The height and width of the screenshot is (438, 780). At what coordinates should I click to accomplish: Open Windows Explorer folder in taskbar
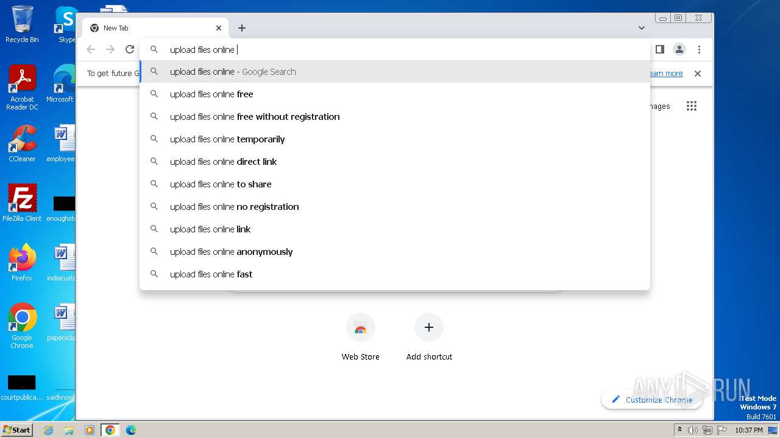[69, 430]
